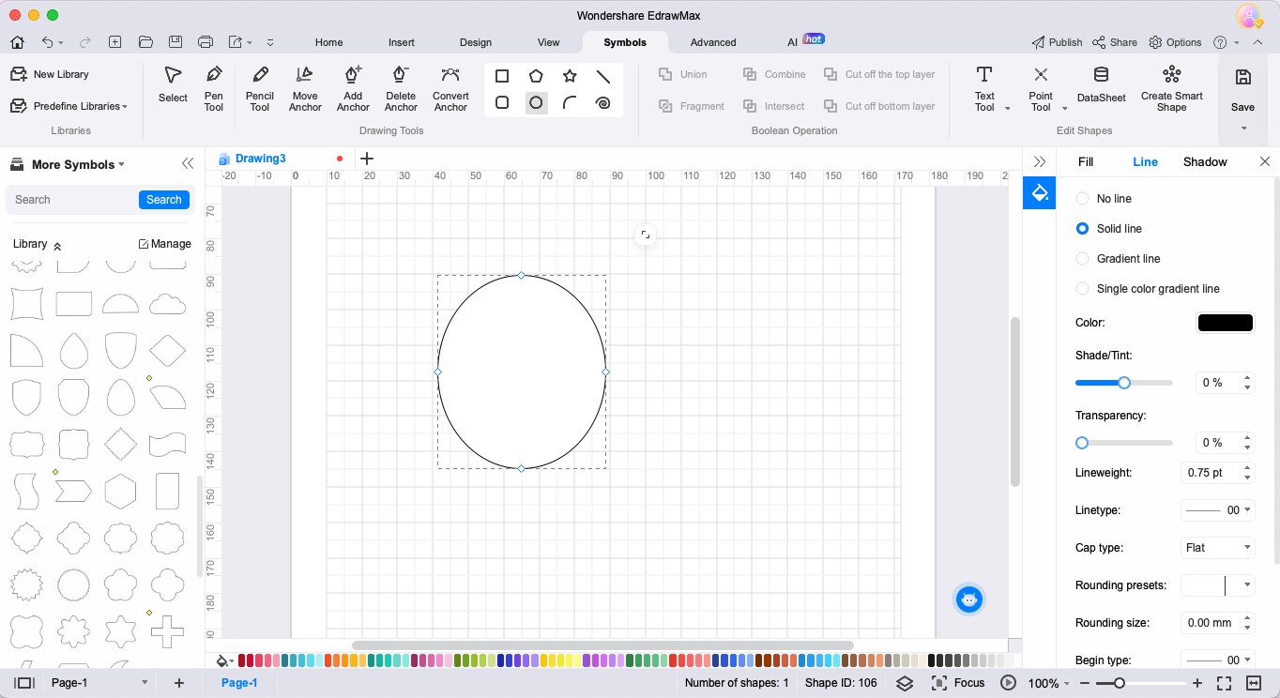Click Create Smart Shape
Viewport: 1280px width, 698px height.
(x=1171, y=88)
